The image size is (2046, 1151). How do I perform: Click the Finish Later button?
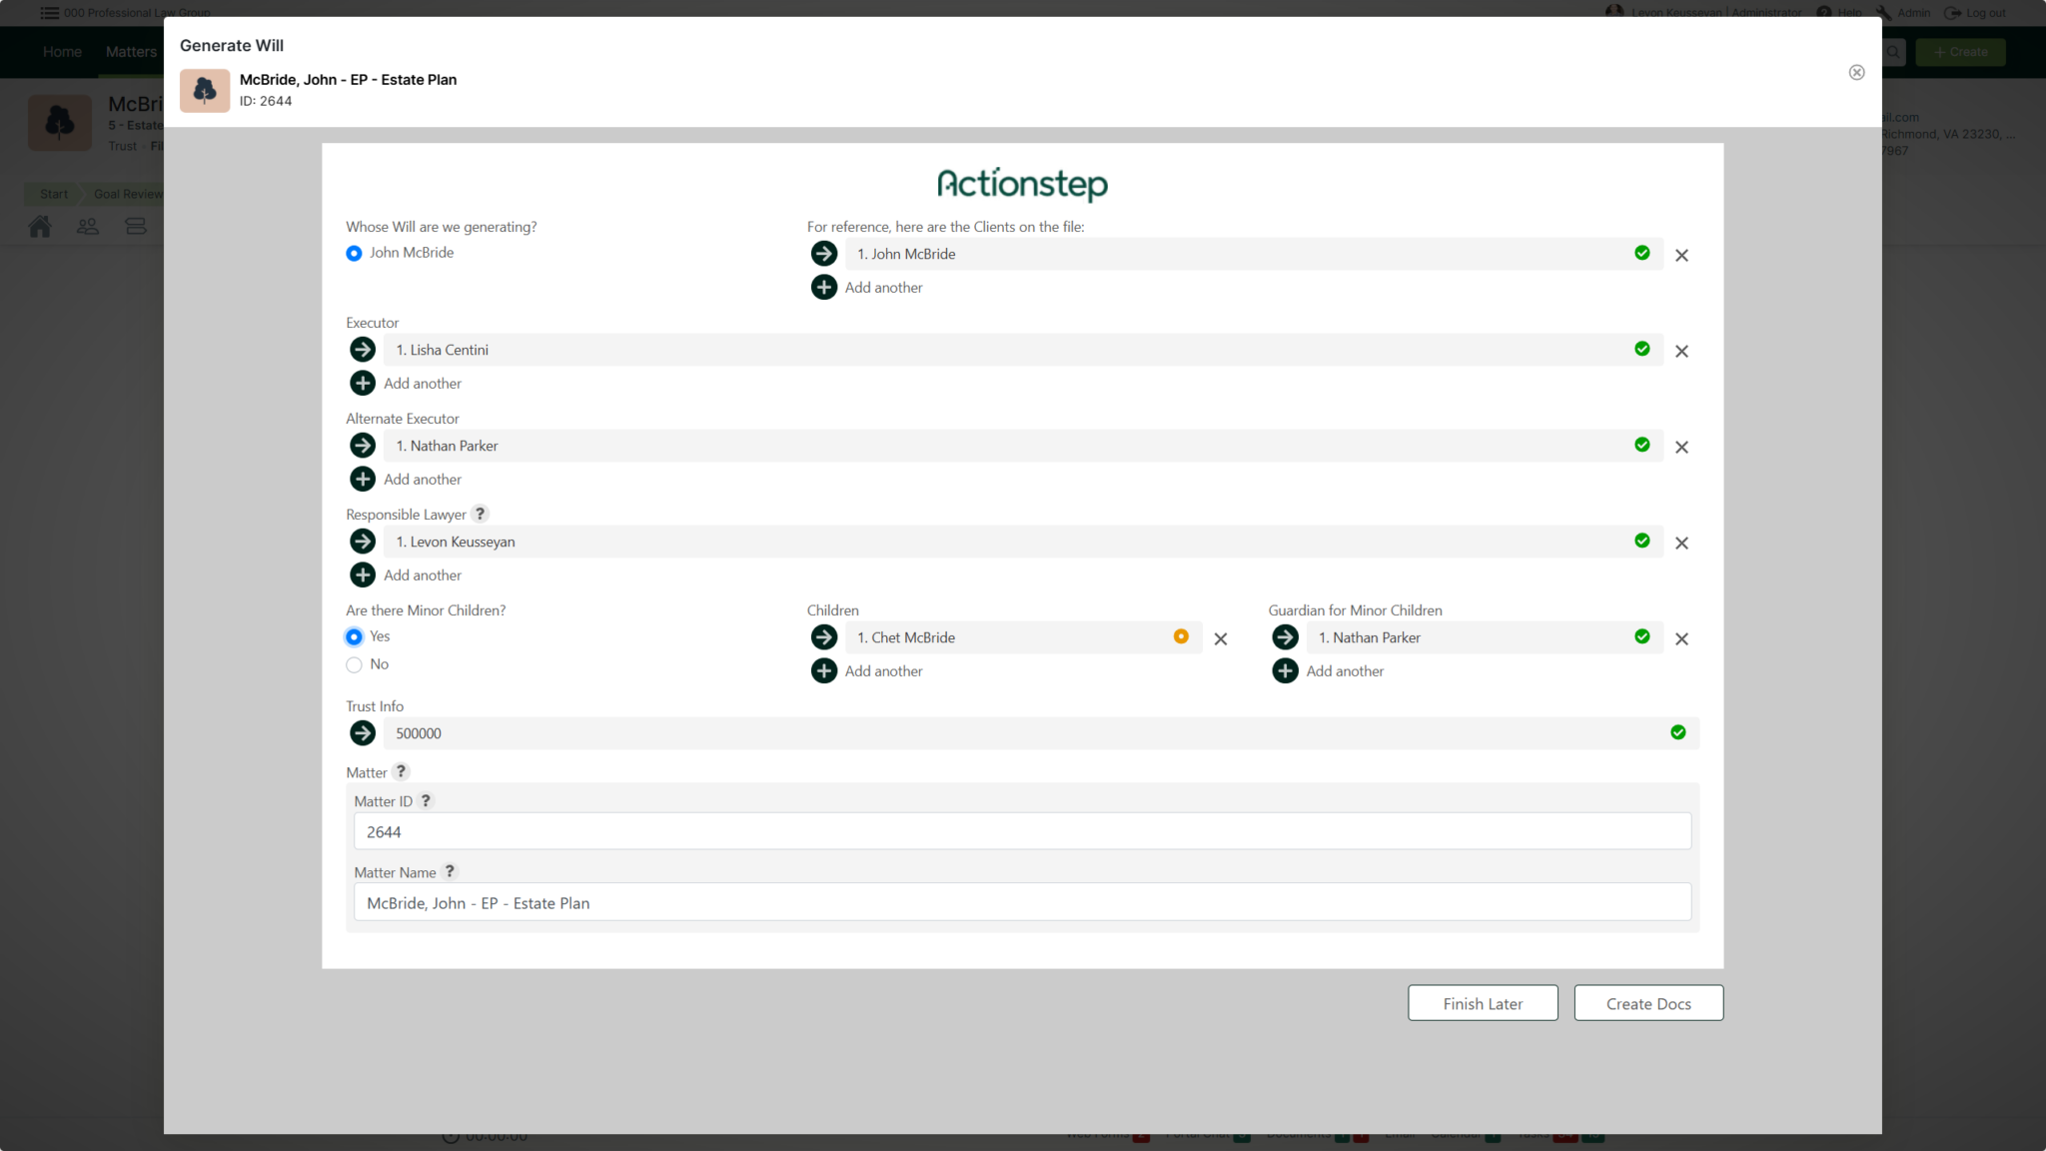pos(1482,1003)
